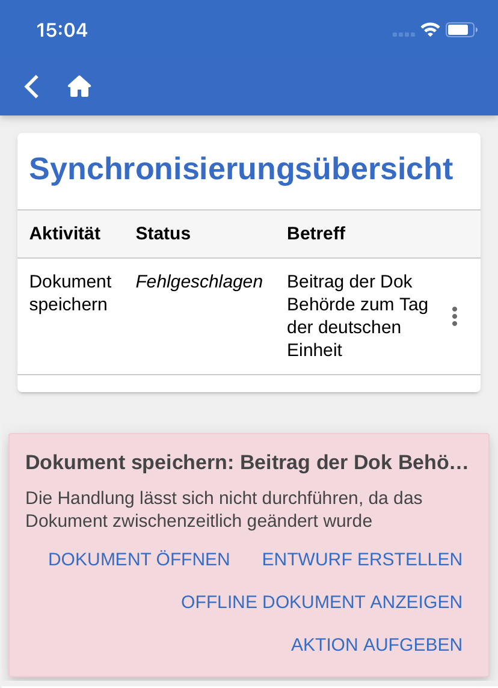Viewport: 498px width, 688px height.
Task: Tap the error notification title
Action: coord(247,462)
